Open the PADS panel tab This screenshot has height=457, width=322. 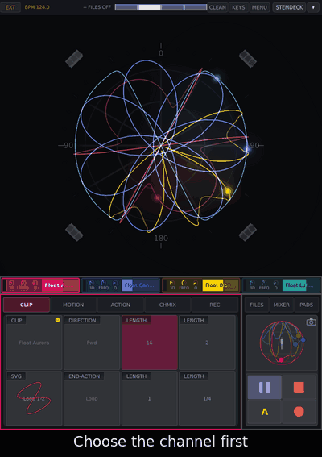306,305
